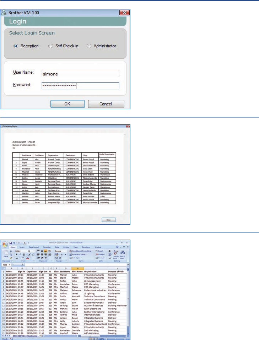Switch to the Formulas ribbon tab

[x=47, y=247]
